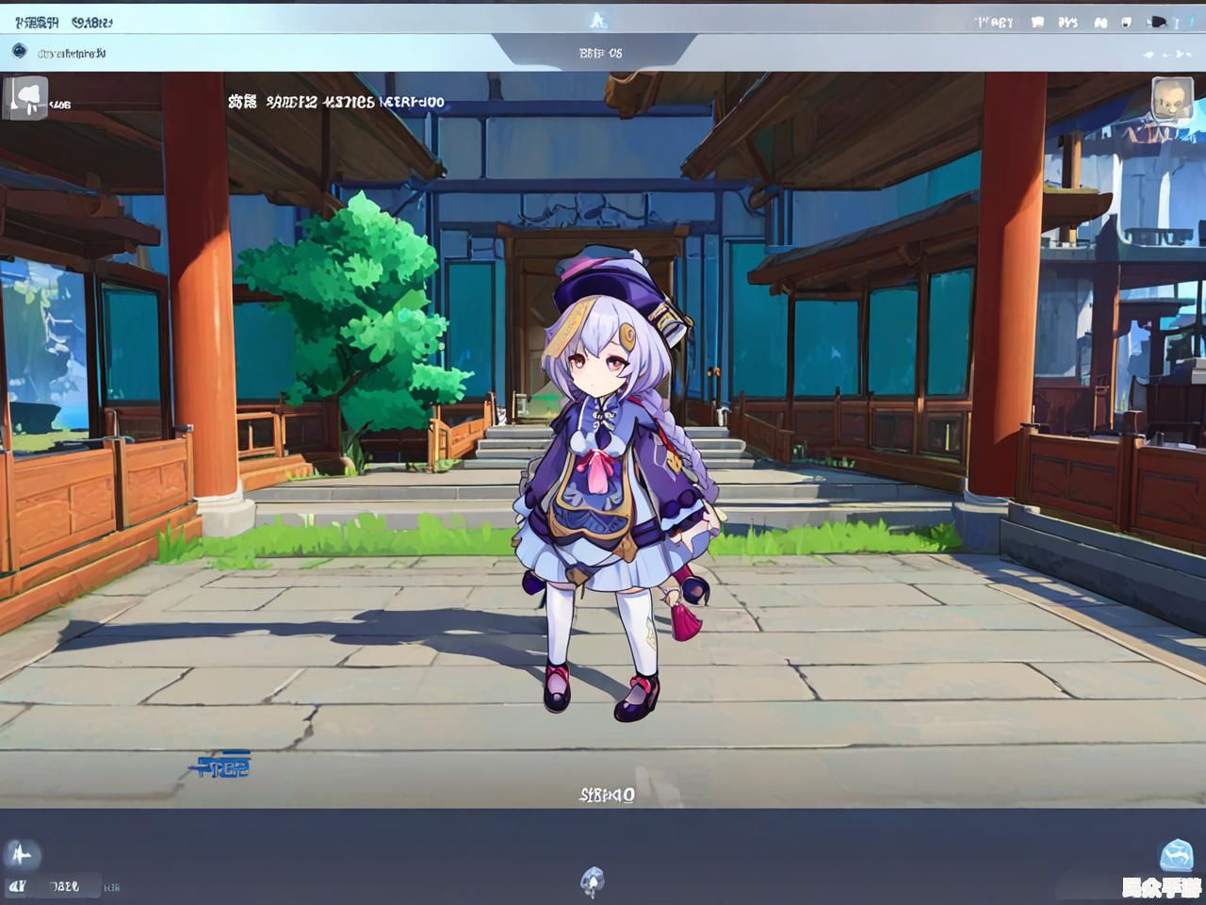This screenshot has width=1206, height=905.
Task: Open the character portrait avatar on the right
Action: pos(1169,99)
